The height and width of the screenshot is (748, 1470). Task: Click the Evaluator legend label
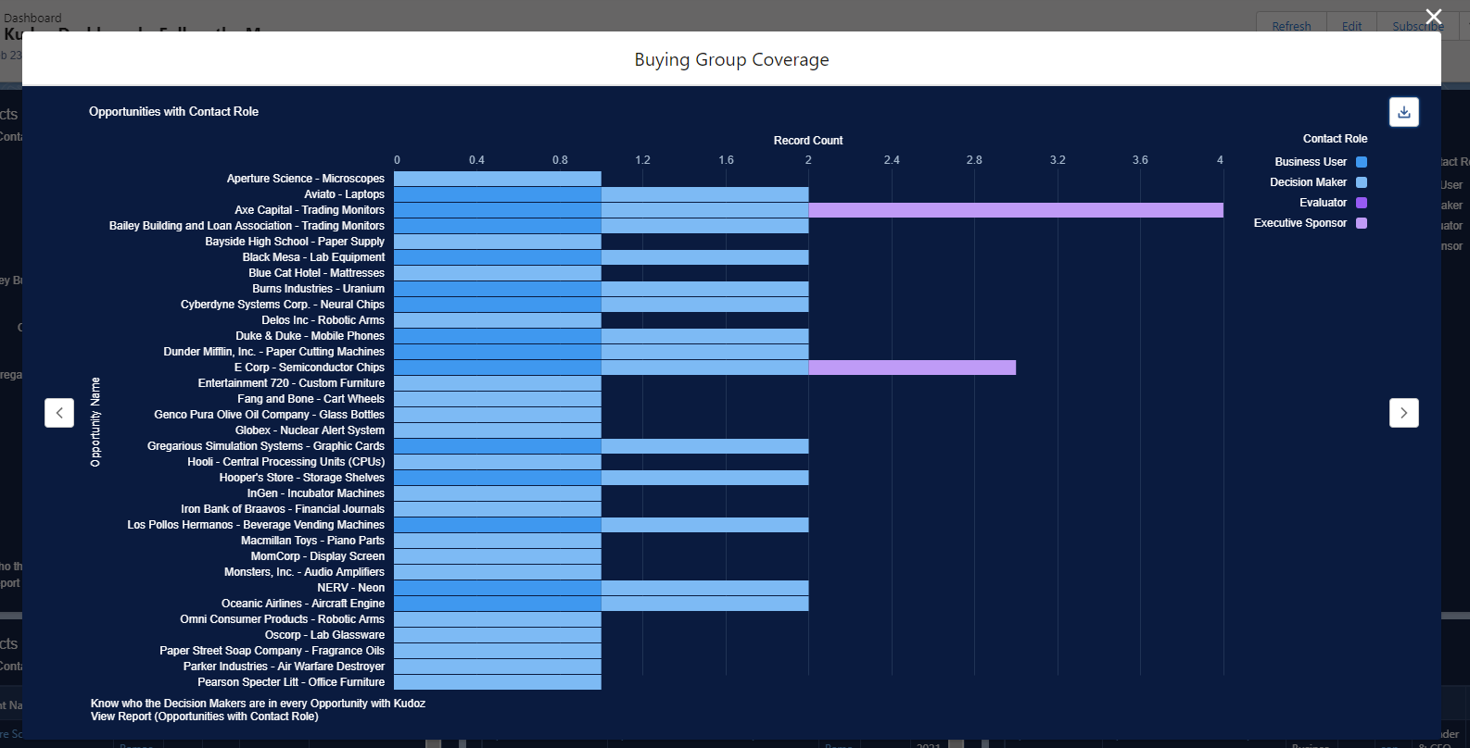(1323, 203)
